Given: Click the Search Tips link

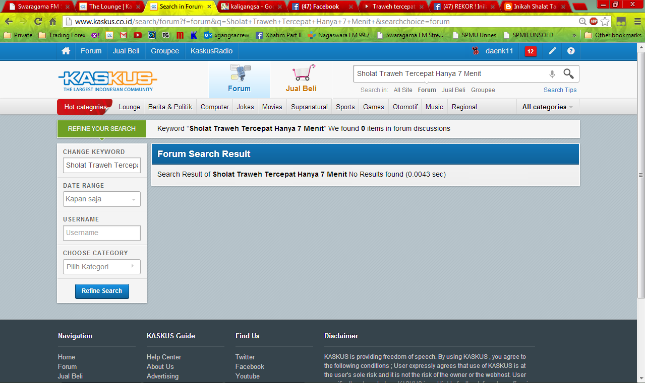Looking at the screenshot, I should tap(560, 90).
